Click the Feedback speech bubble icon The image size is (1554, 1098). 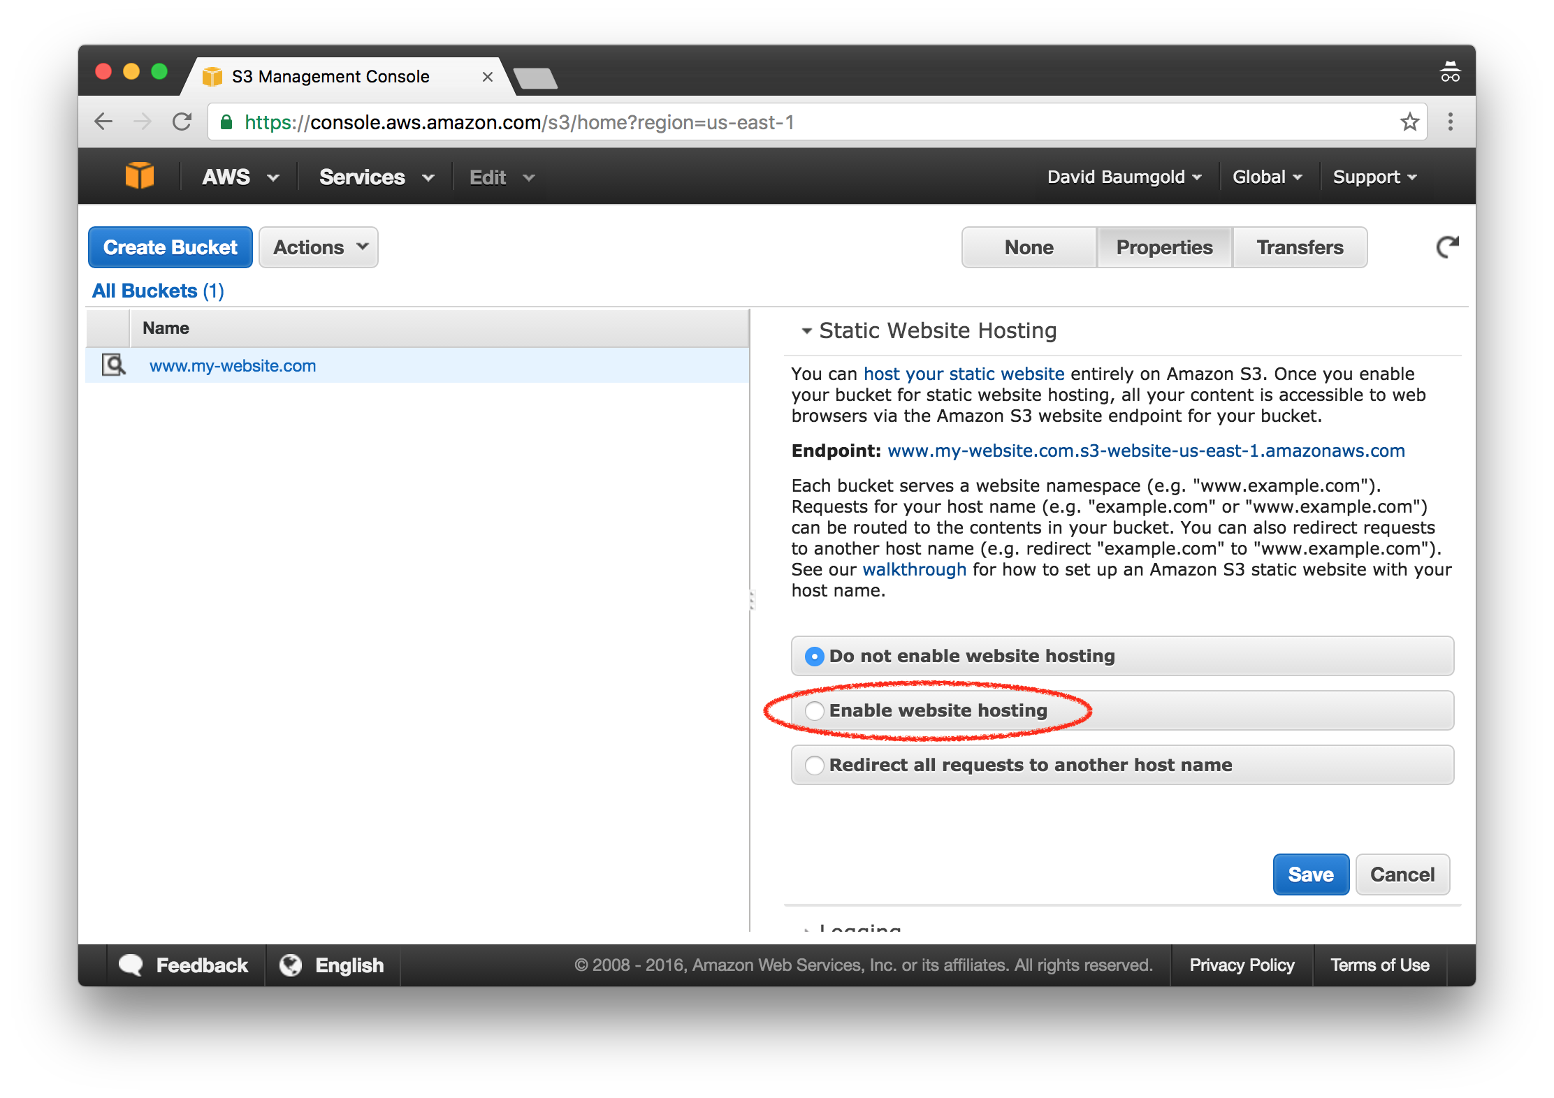point(131,965)
